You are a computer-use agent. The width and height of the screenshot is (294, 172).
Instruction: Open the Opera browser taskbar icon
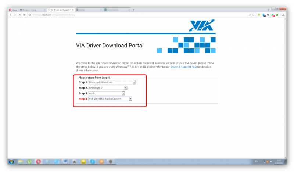point(39,161)
